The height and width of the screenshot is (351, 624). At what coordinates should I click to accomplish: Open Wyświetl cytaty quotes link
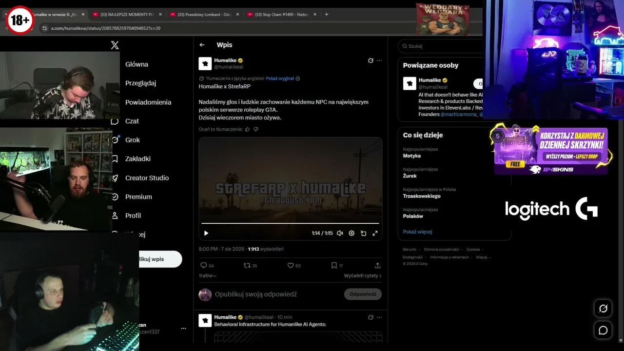(x=363, y=275)
